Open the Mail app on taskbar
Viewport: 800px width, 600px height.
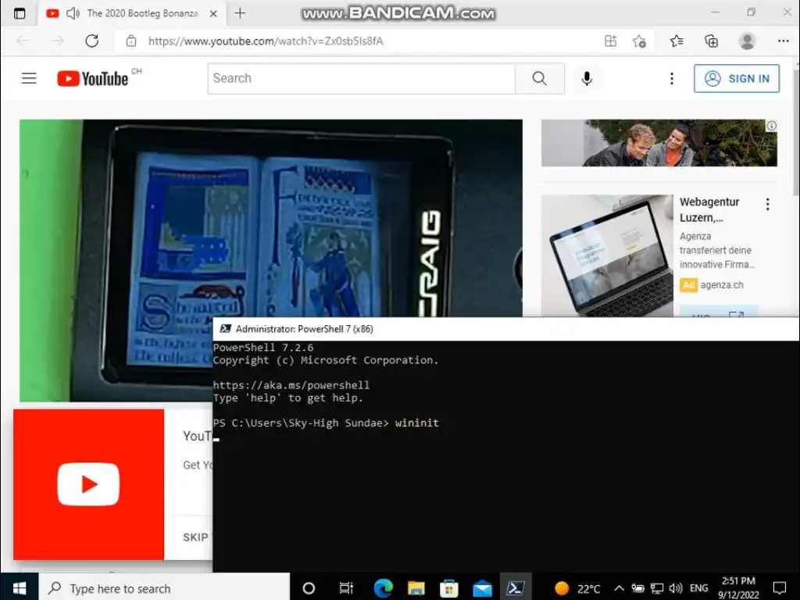[x=482, y=588]
